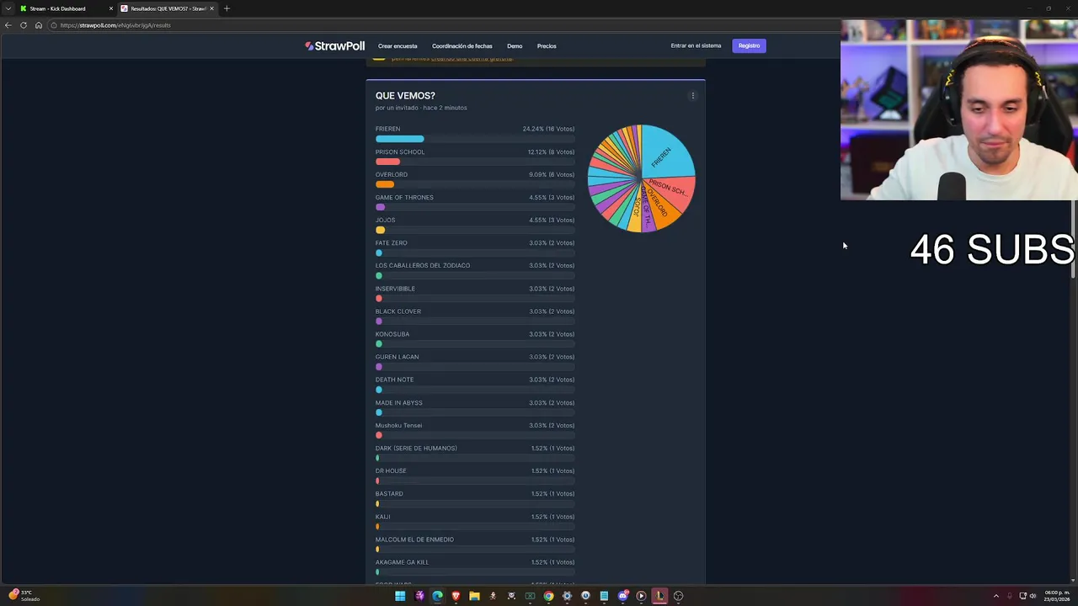Click the DR HOUSE option label
Image resolution: width=1078 pixels, height=606 pixels.
(391, 471)
